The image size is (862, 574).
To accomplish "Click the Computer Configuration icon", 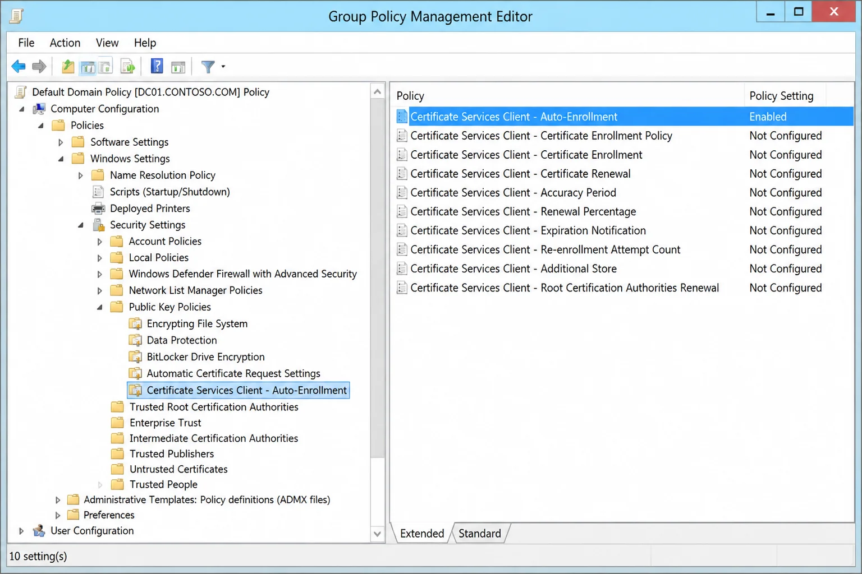I will pos(39,109).
